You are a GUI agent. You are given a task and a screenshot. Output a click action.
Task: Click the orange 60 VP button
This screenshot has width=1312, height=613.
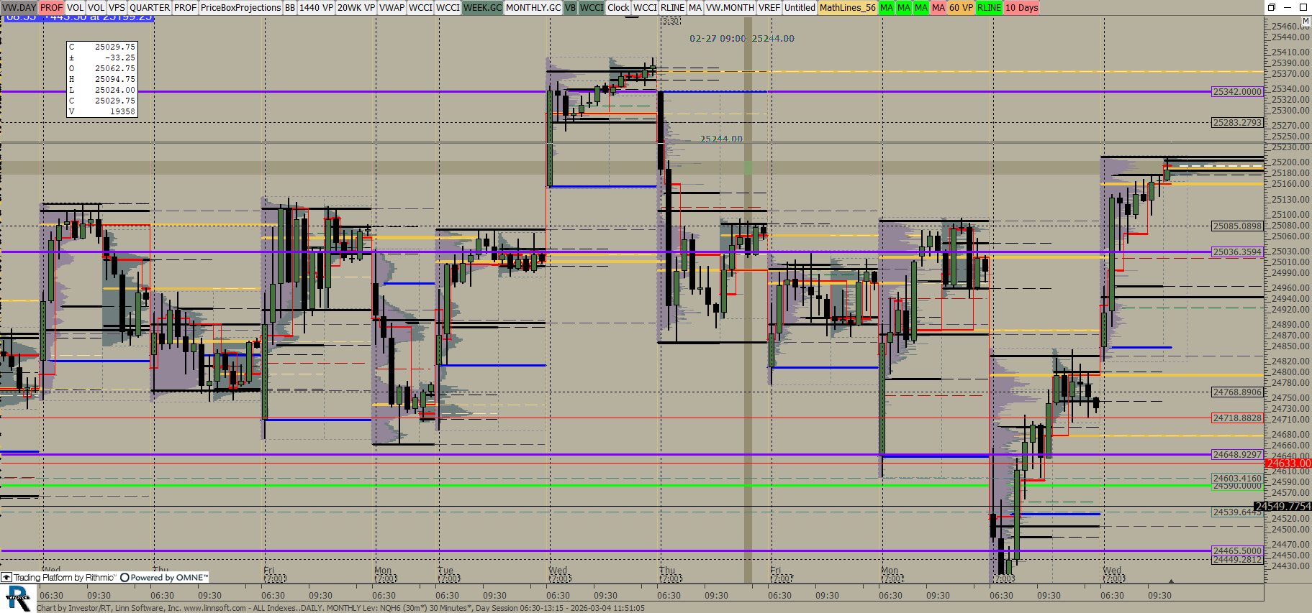(960, 8)
